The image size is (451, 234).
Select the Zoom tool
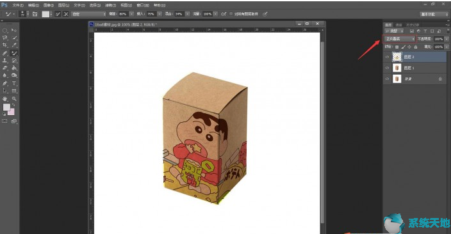pyautogui.click(x=14, y=98)
